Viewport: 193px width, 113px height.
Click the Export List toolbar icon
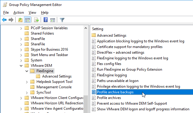(x=36, y=20)
